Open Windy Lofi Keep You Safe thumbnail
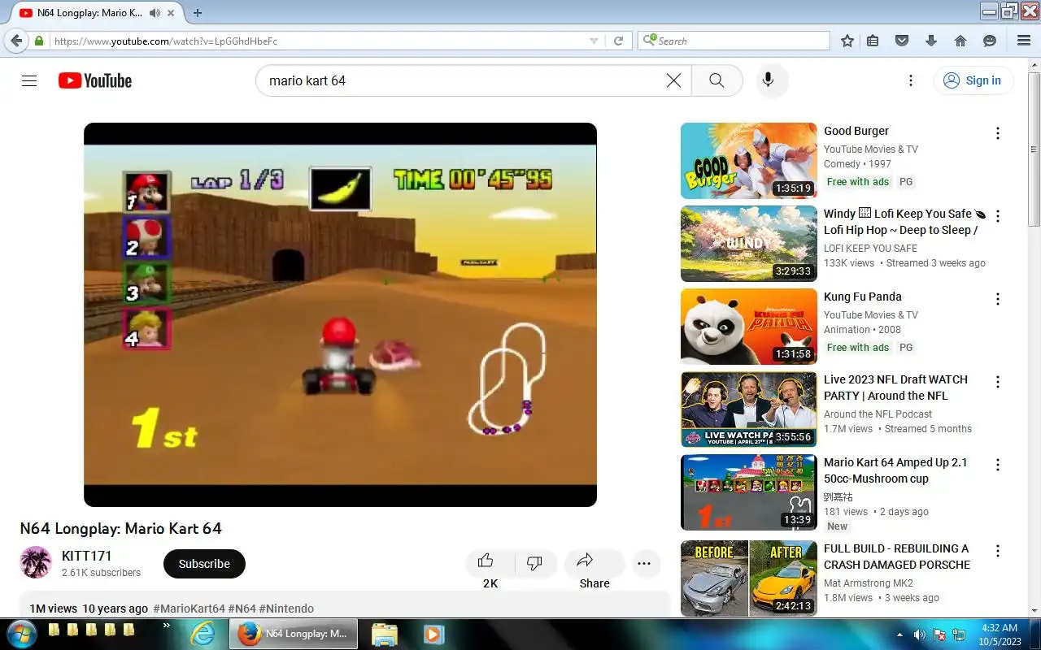 click(748, 244)
